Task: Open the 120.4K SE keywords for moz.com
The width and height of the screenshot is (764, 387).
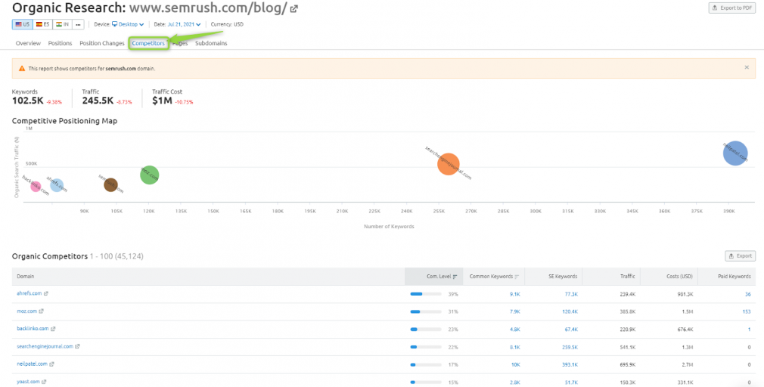Action: tap(570, 311)
